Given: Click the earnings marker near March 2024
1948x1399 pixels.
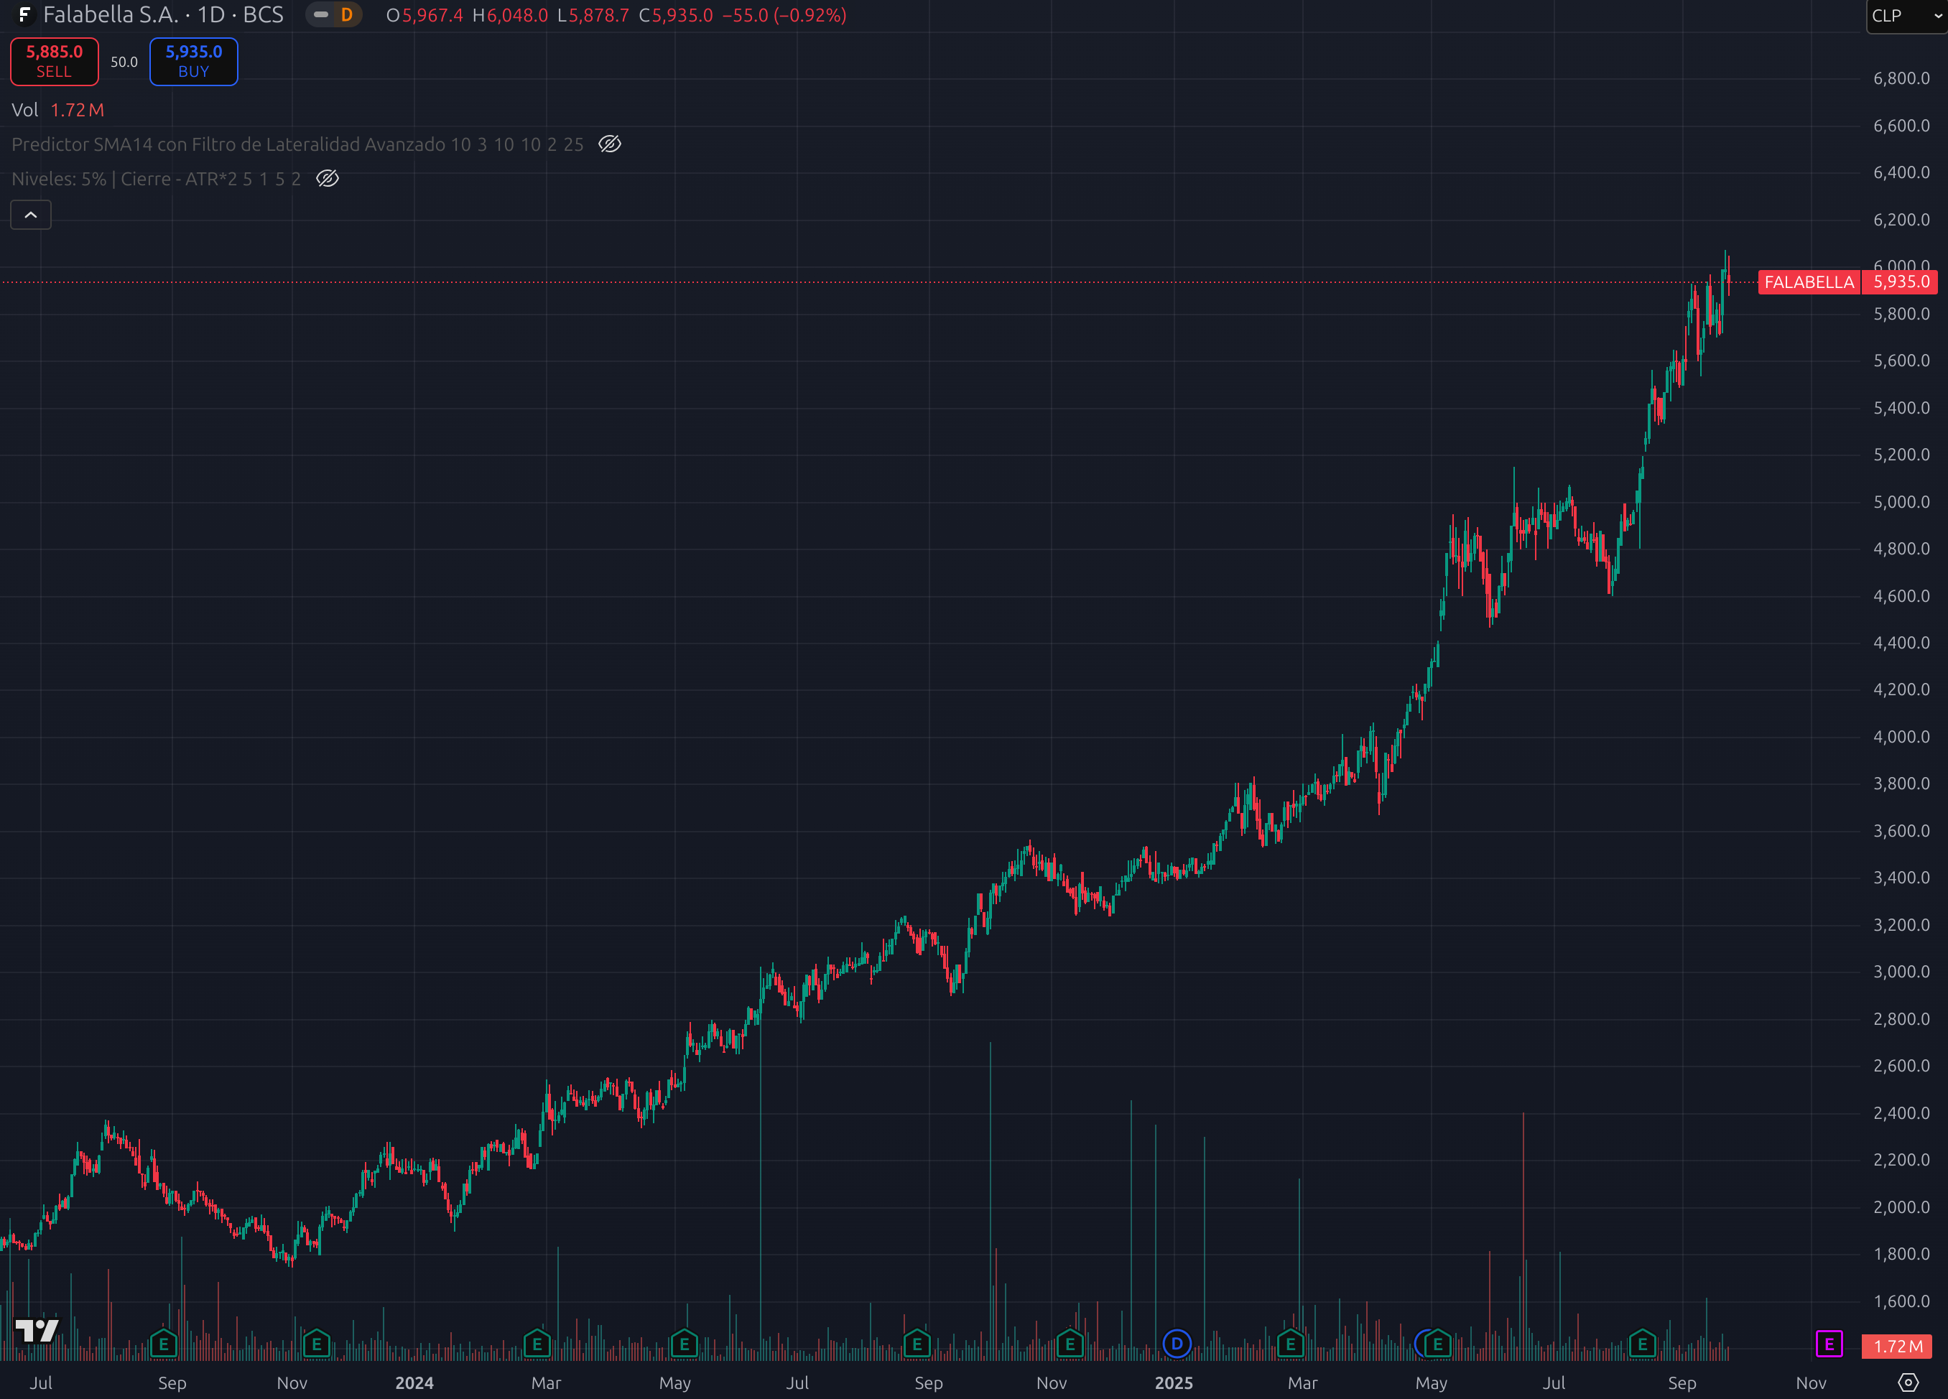Looking at the screenshot, I should click(x=537, y=1343).
